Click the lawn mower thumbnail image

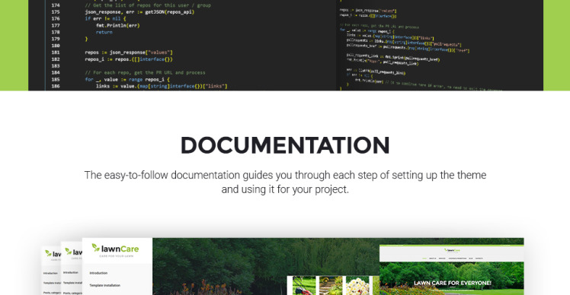point(304,286)
